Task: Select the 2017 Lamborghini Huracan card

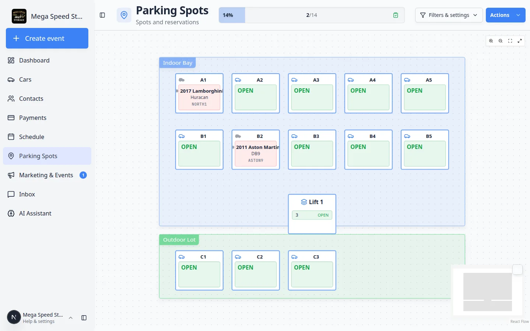Action: (x=199, y=97)
